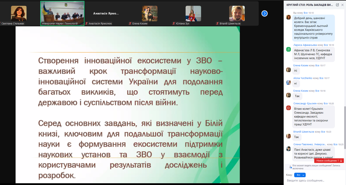Click Олександр Єрьомін red avatar icon
This screenshot has height=185, width=346.
288,108
